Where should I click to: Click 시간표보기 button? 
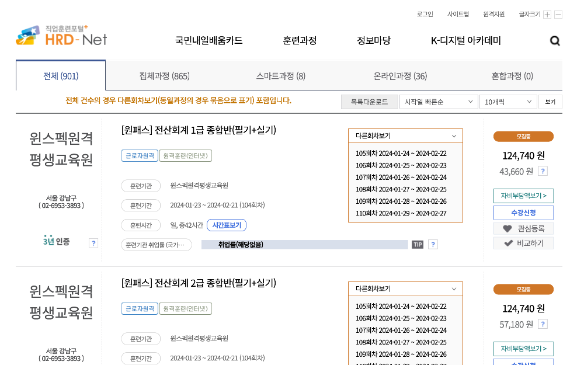click(227, 225)
